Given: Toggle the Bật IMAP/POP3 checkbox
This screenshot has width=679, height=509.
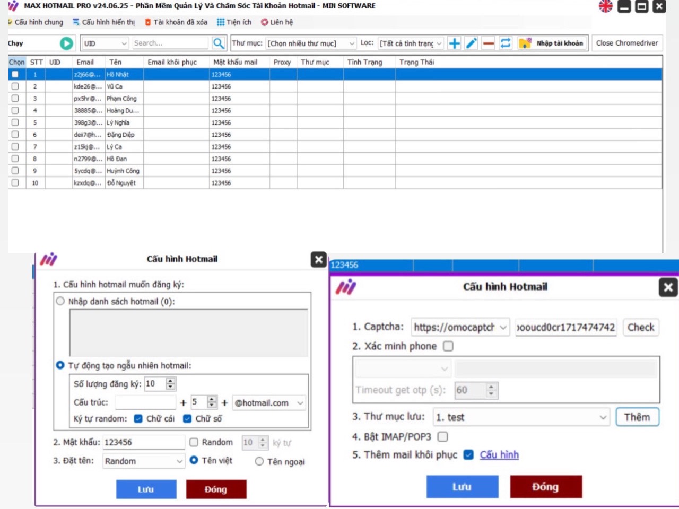Looking at the screenshot, I should click(x=443, y=436).
